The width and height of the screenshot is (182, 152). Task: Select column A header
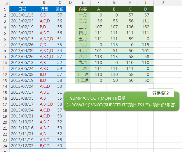click(x=22, y=3)
